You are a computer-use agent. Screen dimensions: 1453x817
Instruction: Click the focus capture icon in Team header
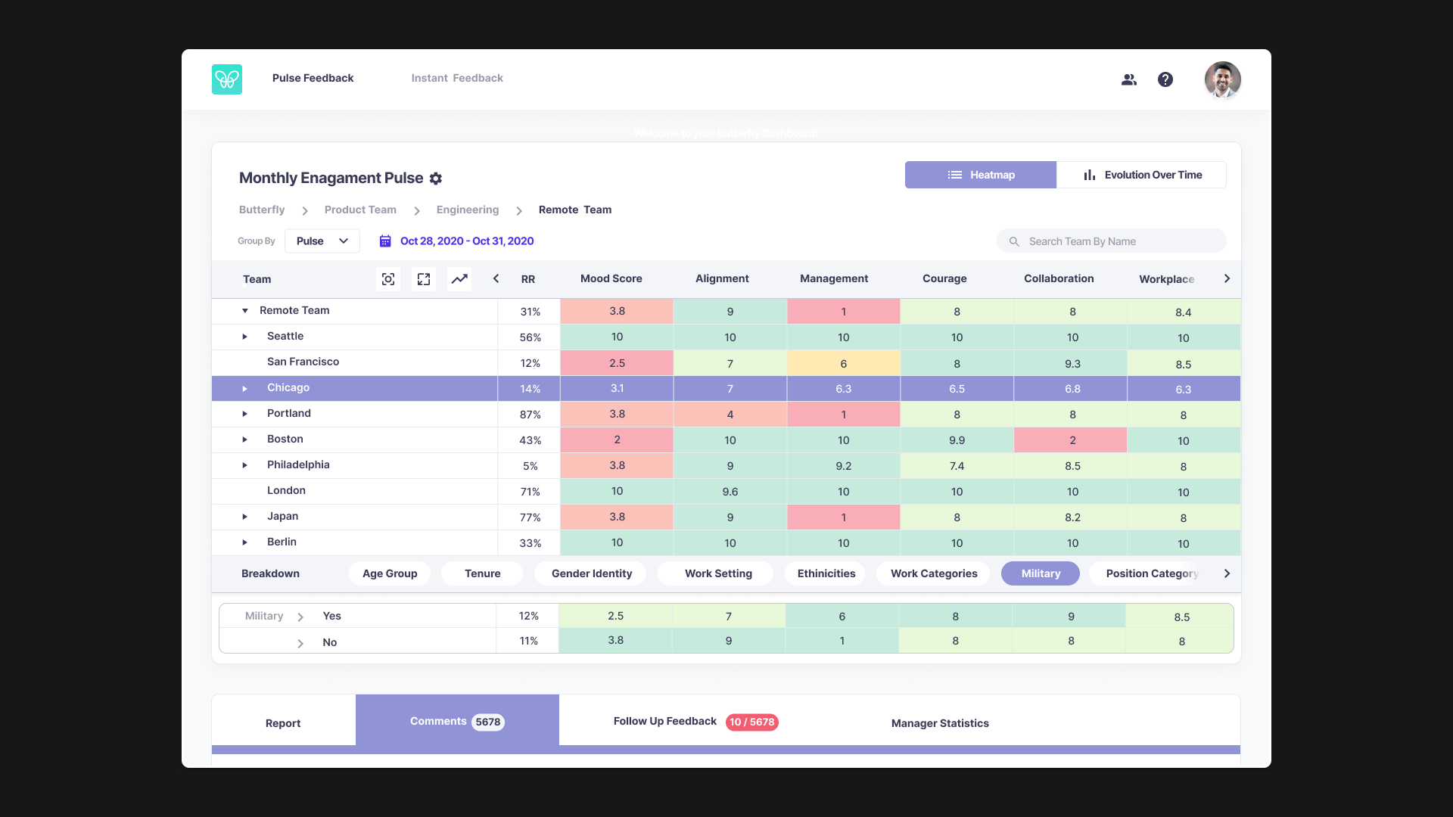[x=388, y=279]
